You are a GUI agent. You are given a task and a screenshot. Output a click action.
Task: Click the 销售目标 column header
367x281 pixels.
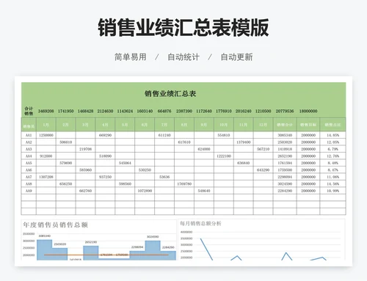click(308, 125)
